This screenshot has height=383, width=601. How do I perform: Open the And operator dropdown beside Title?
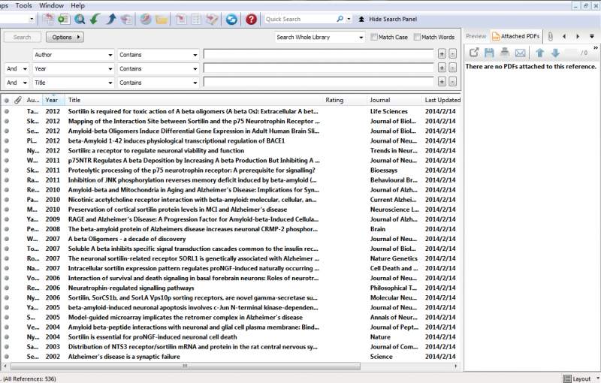pos(25,83)
